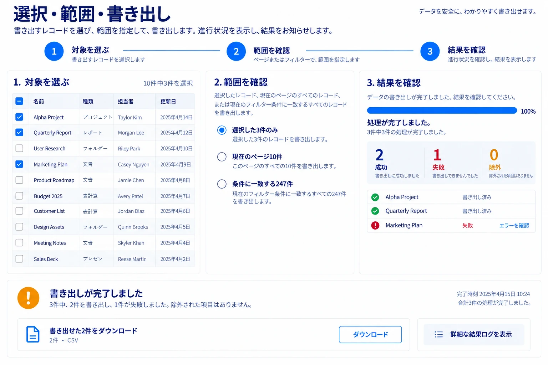Click the orange warning icon in completion banner
Screen dimensions: 548x365
click(28, 298)
